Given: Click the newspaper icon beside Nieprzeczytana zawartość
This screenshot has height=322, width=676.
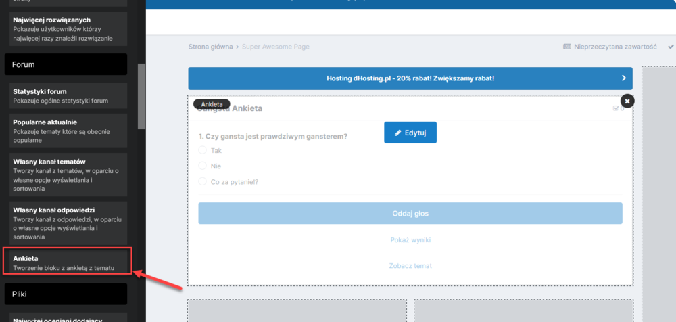Looking at the screenshot, I should [x=566, y=47].
